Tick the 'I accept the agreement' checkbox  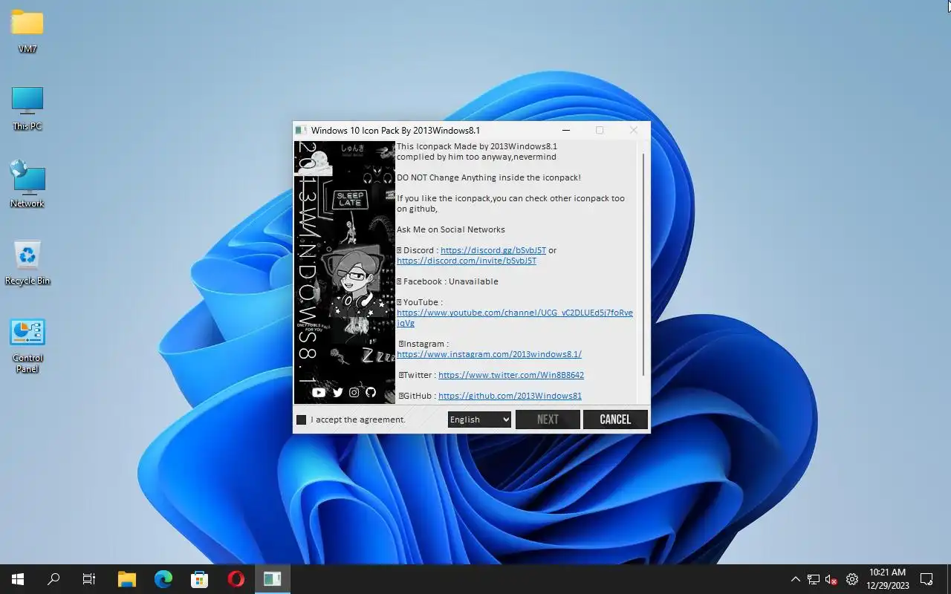(301, 420)
